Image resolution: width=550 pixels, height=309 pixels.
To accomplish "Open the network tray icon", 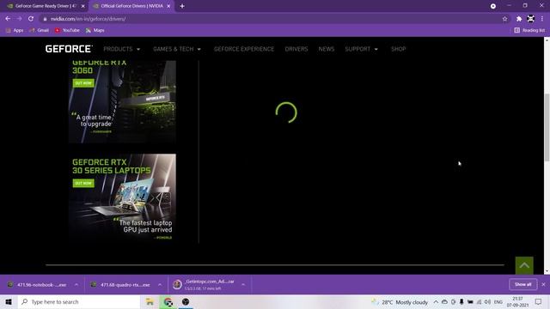I will click(x=480, y=302).
